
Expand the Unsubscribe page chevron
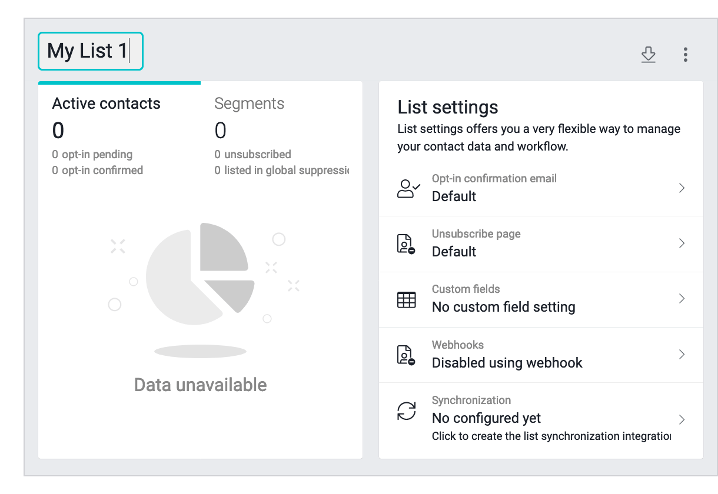tap(682, 243)
